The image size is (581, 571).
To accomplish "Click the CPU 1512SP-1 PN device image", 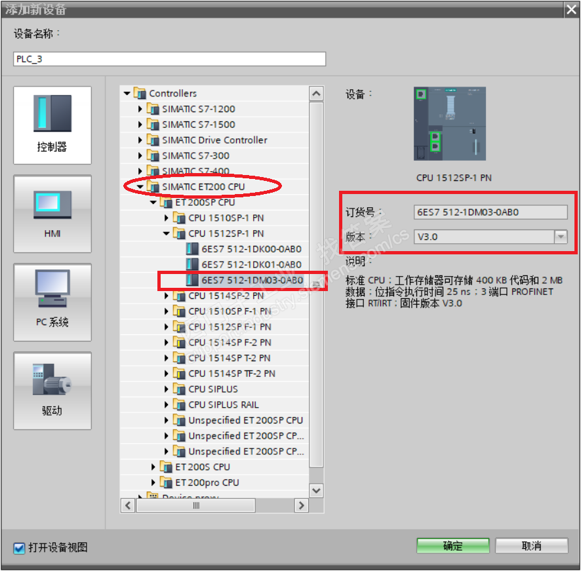I will tap(449, 124).
